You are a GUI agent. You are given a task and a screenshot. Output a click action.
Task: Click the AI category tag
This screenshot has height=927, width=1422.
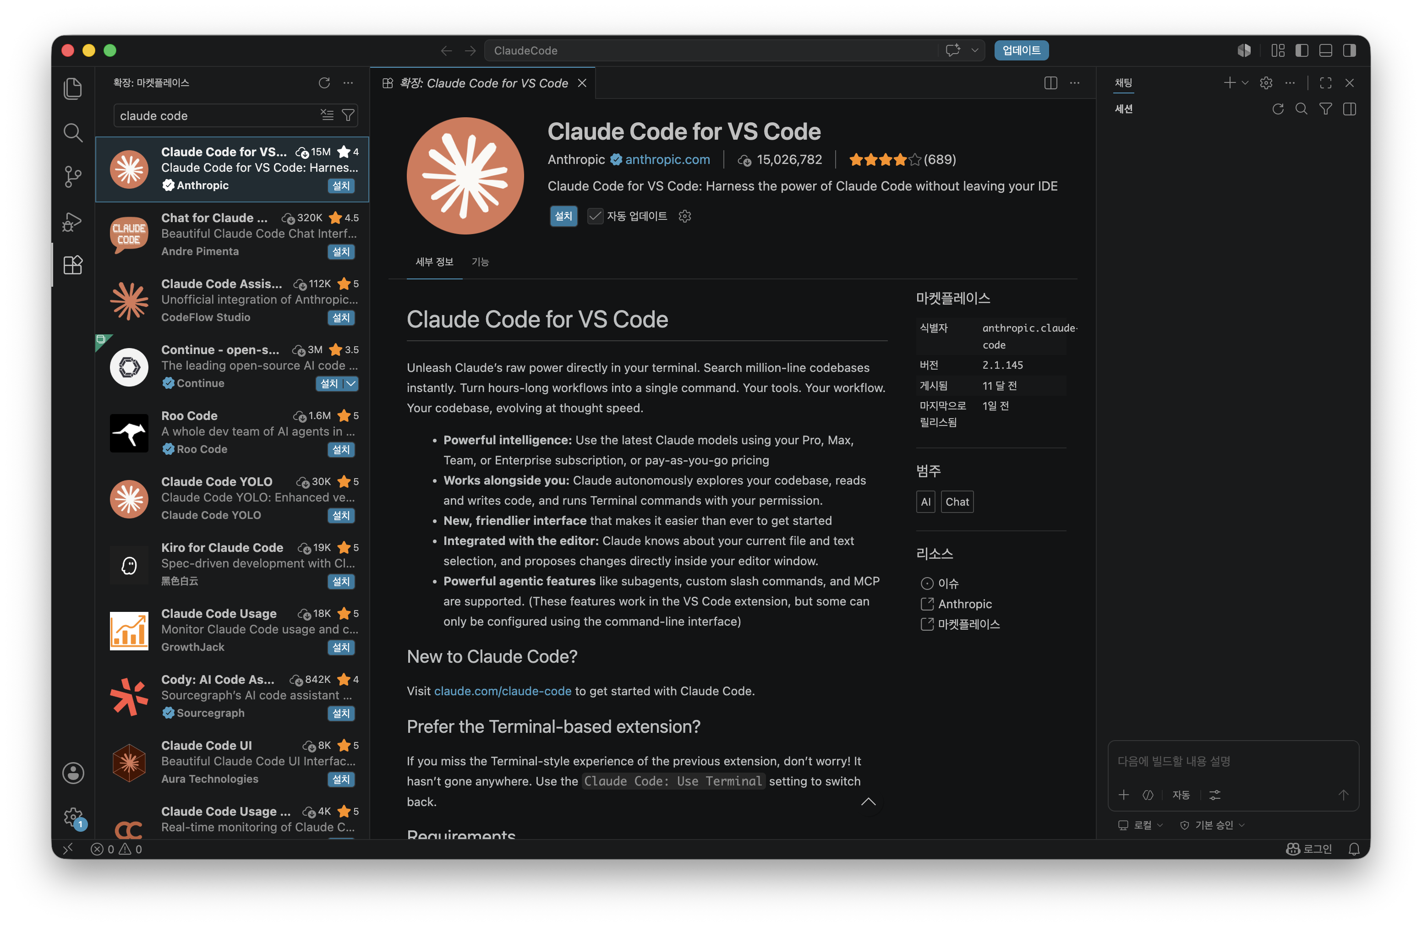[x=925, y=502]
